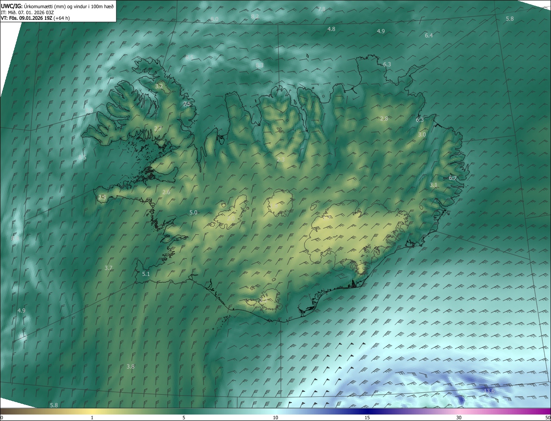
Task: Click the 3.0 value label
Action: tap(422, 134)
